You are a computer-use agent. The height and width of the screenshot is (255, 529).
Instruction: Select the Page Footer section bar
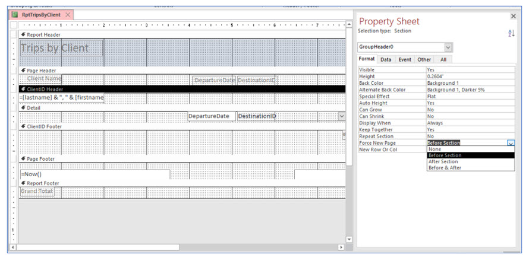tap(182, 159)
